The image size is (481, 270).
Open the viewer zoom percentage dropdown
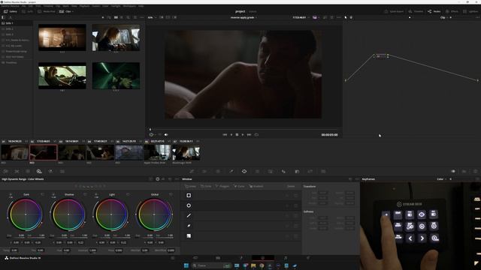coord(152,17)
